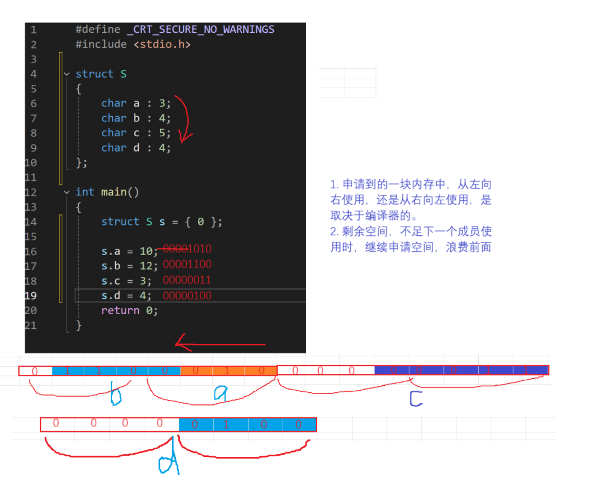Click the statement 's.b = 12;'

(x=130, y=266)
